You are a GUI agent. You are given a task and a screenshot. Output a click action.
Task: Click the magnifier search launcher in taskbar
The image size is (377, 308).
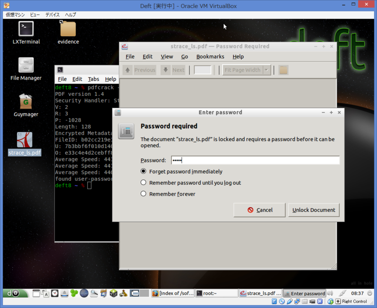coord(94,293)
